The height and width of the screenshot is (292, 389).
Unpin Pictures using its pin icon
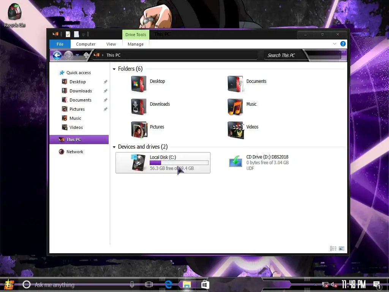click(x=106, y=109)
